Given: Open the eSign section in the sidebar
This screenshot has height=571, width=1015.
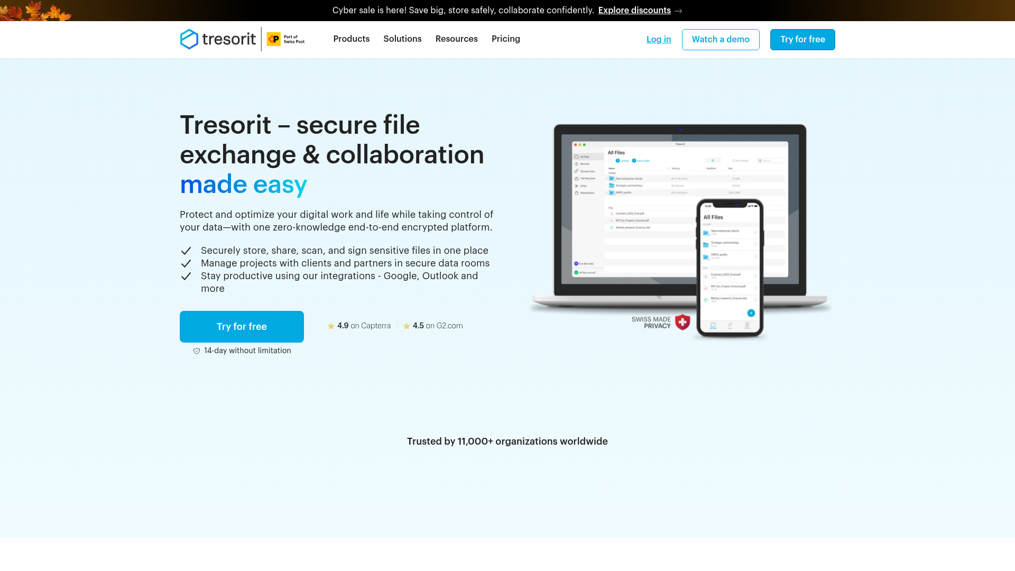Looking at the screenshot, I should coord(584,186).
